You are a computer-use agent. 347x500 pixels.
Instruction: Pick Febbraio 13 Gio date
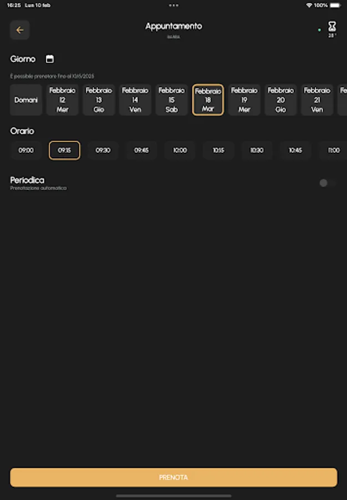click(99, 100)
